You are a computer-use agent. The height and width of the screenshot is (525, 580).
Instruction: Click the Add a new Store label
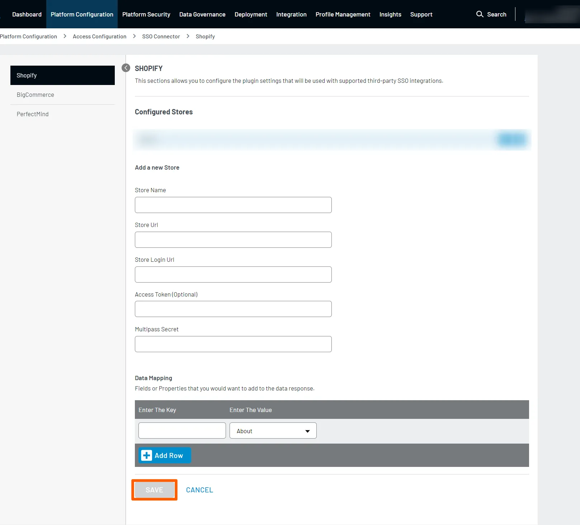[157, 167]
